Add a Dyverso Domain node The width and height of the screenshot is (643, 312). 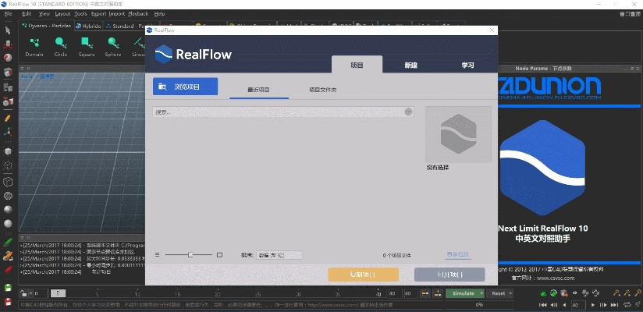coord(34,47)
